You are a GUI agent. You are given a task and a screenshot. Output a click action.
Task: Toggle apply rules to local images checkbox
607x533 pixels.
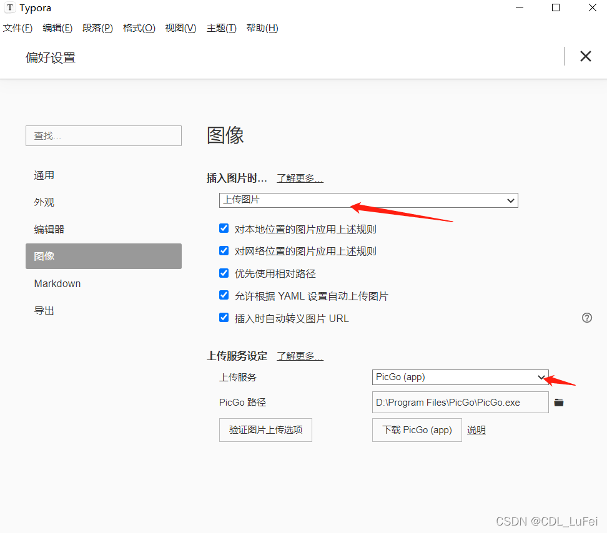coord(224,228)
